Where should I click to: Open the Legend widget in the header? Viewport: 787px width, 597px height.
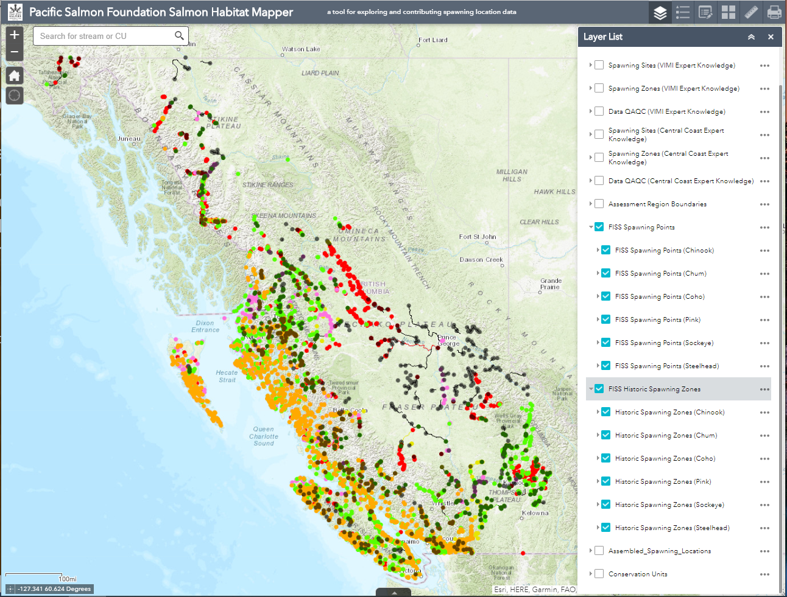[683, 12]
